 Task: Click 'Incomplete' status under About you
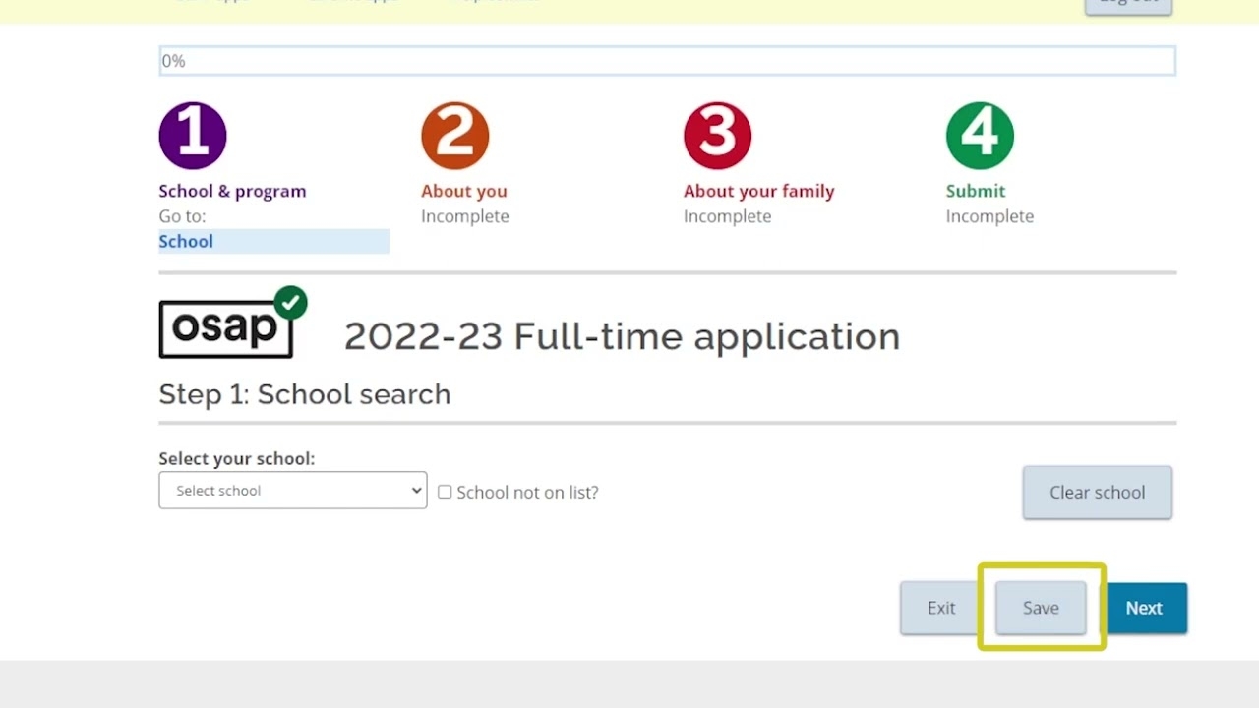(465, 216)
